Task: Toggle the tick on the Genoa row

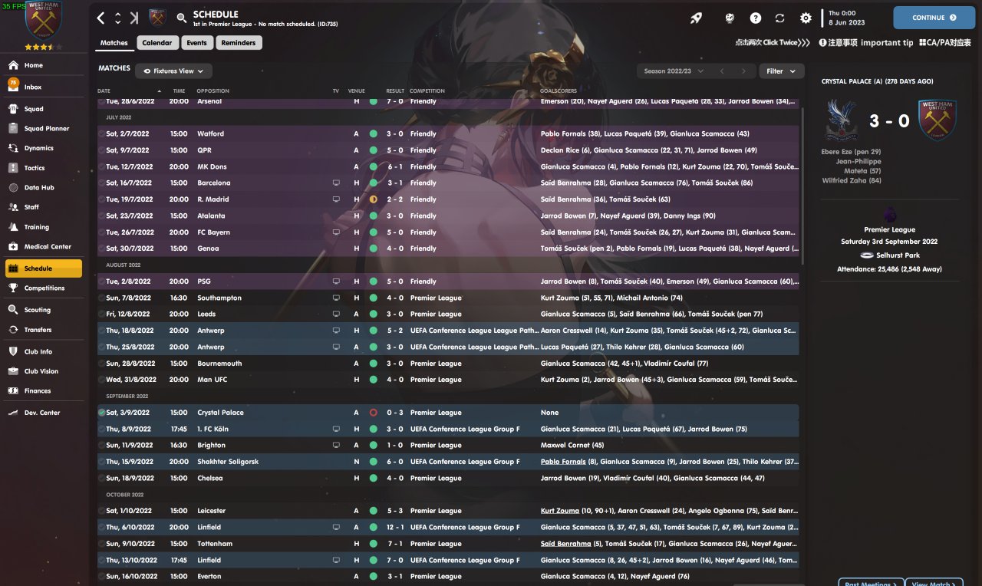Action: pyautogui.click(x=101, y=249)
